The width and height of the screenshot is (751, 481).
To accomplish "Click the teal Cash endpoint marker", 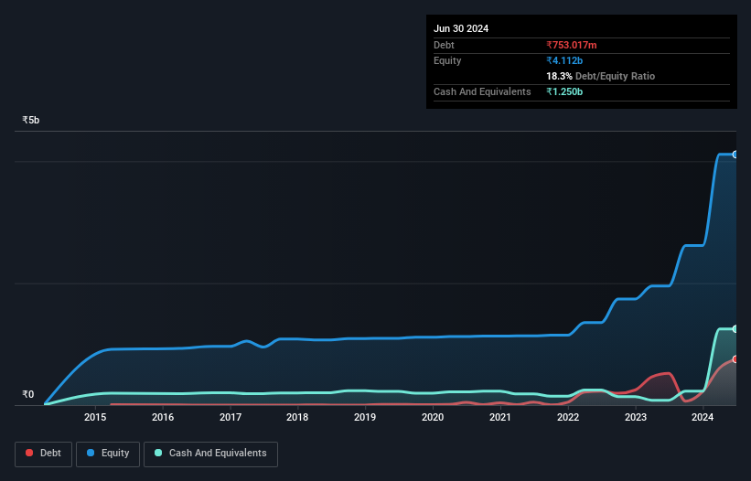I will pyautogui.click(x=735, y=329).
